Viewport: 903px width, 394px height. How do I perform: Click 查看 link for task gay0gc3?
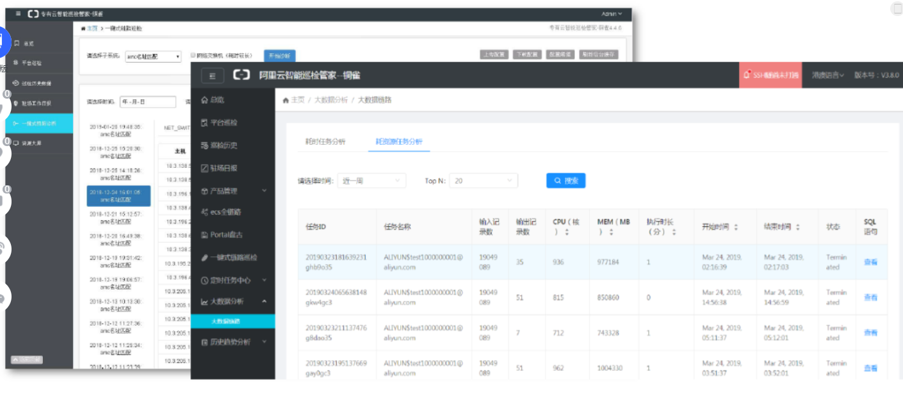coord(870,368)
